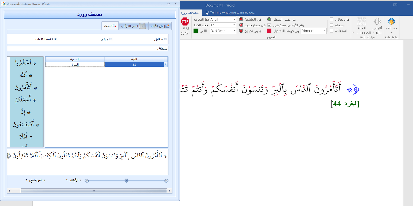Click the row selector arrow beside verse ٤٤

(166, 65)
